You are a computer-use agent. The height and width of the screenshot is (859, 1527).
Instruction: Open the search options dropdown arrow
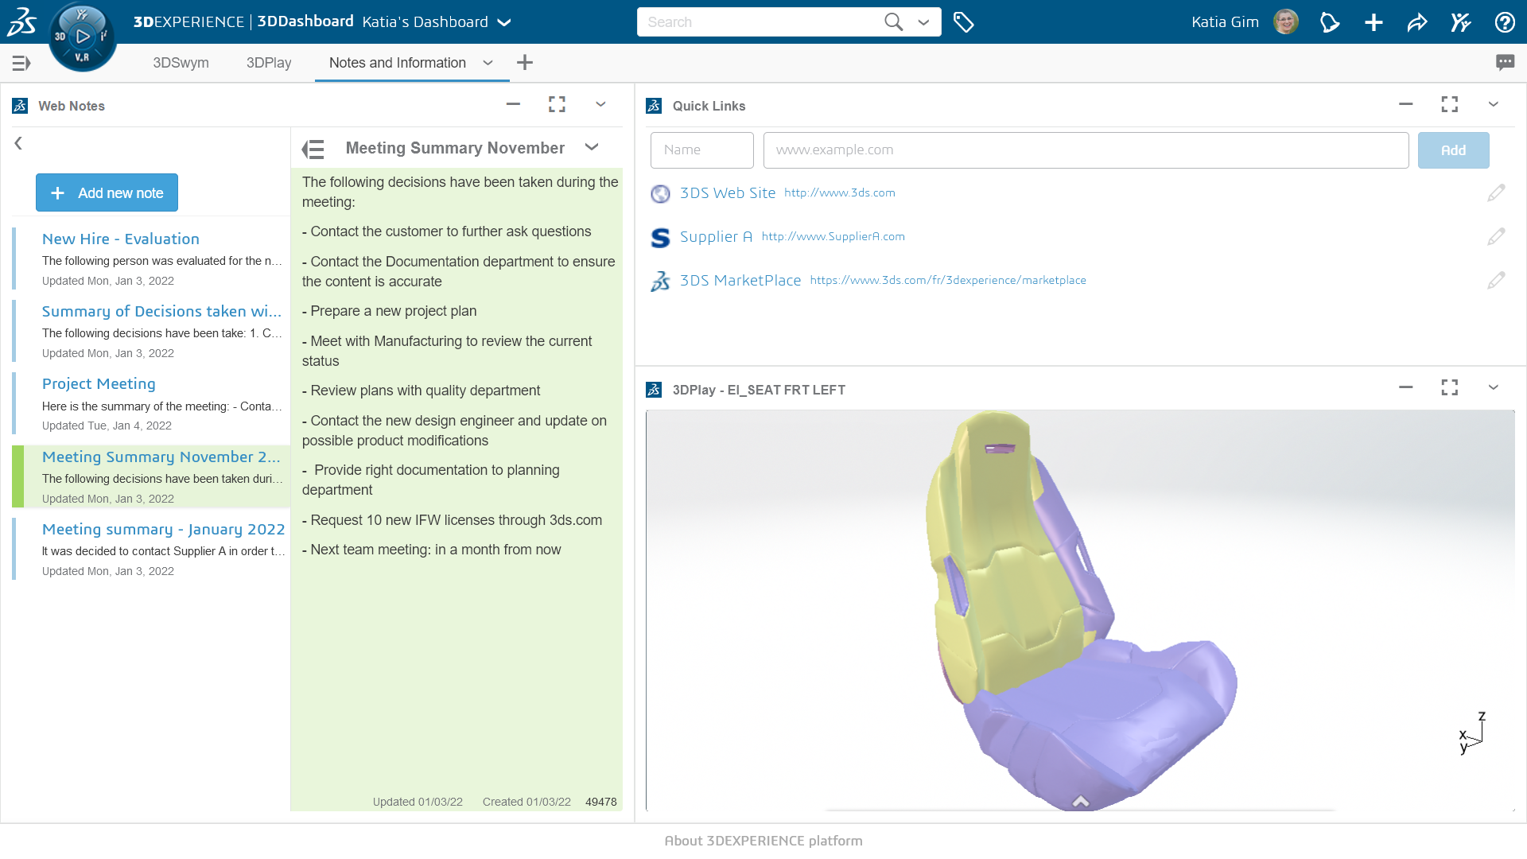(x=923, y=22)
